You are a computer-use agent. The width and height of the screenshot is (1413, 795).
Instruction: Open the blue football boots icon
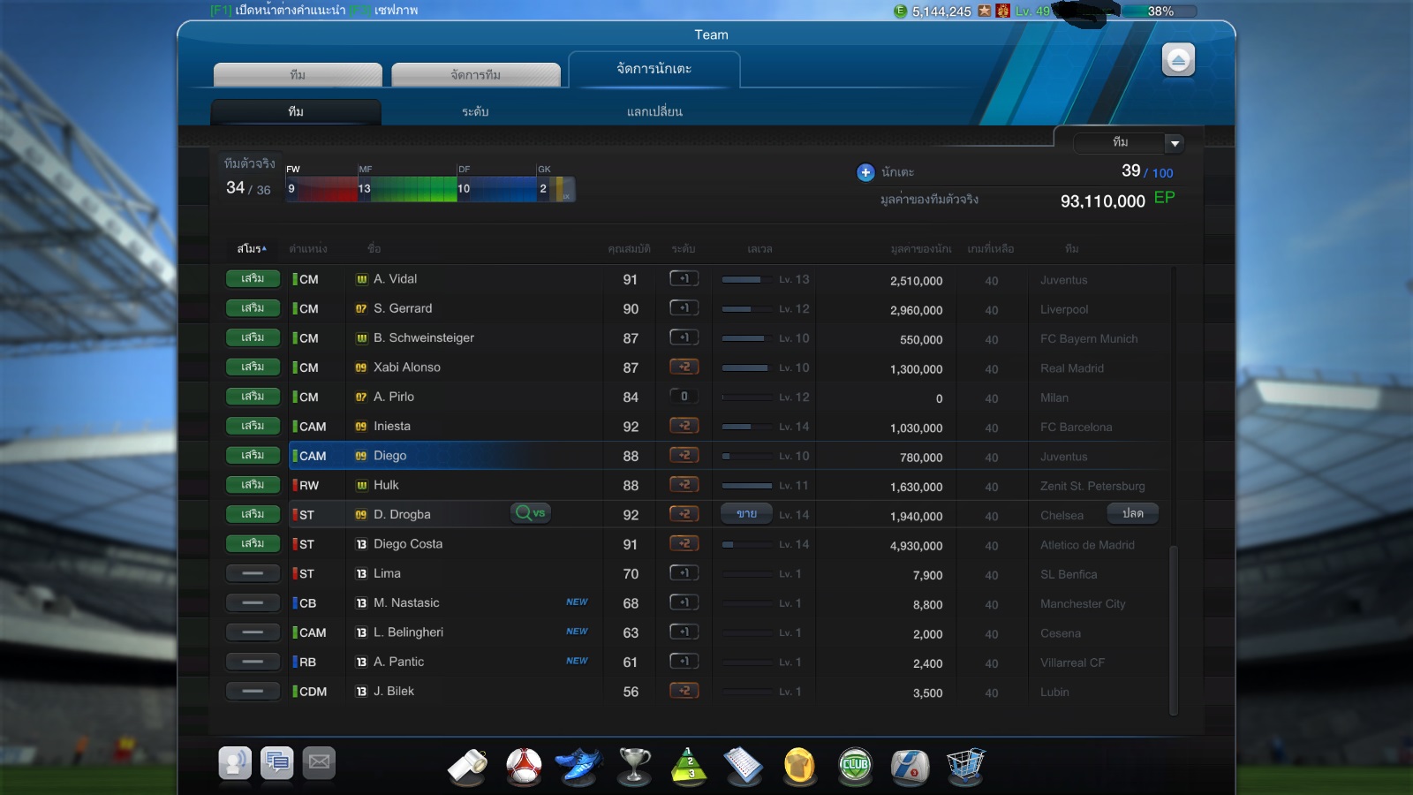pos(578,766)
